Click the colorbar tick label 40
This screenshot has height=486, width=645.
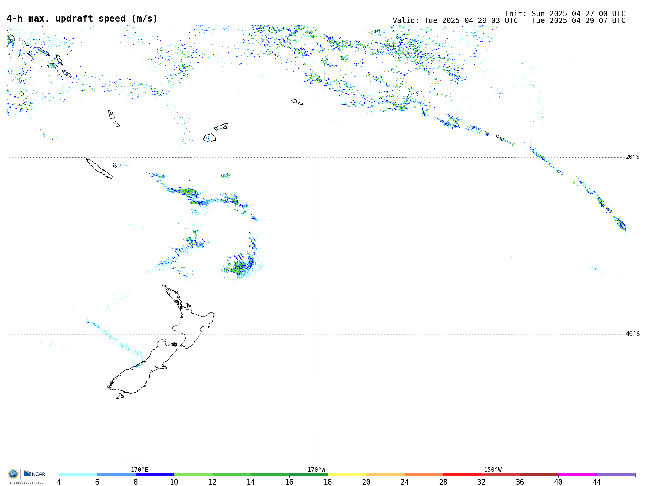pyautogui.click(x=558, y=482)
